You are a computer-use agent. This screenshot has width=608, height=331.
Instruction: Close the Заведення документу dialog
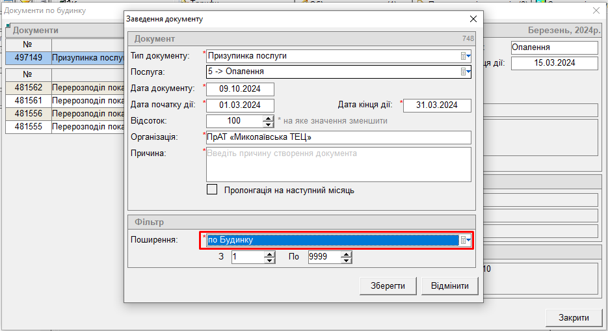coord(473,19)
